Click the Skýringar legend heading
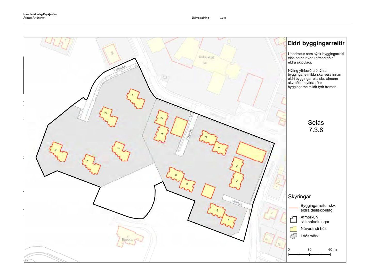The width and height of the screenshot is (387, 274). 299,197
